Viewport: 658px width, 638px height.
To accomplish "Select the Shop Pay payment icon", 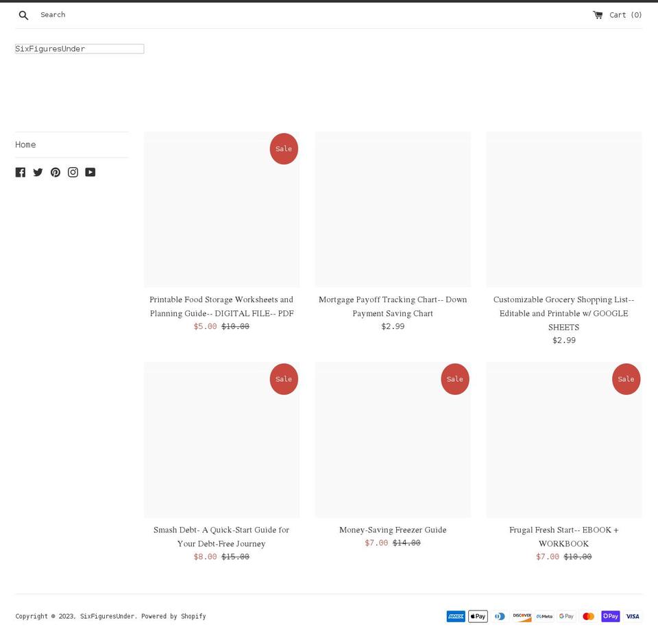I will coord(610,616).
